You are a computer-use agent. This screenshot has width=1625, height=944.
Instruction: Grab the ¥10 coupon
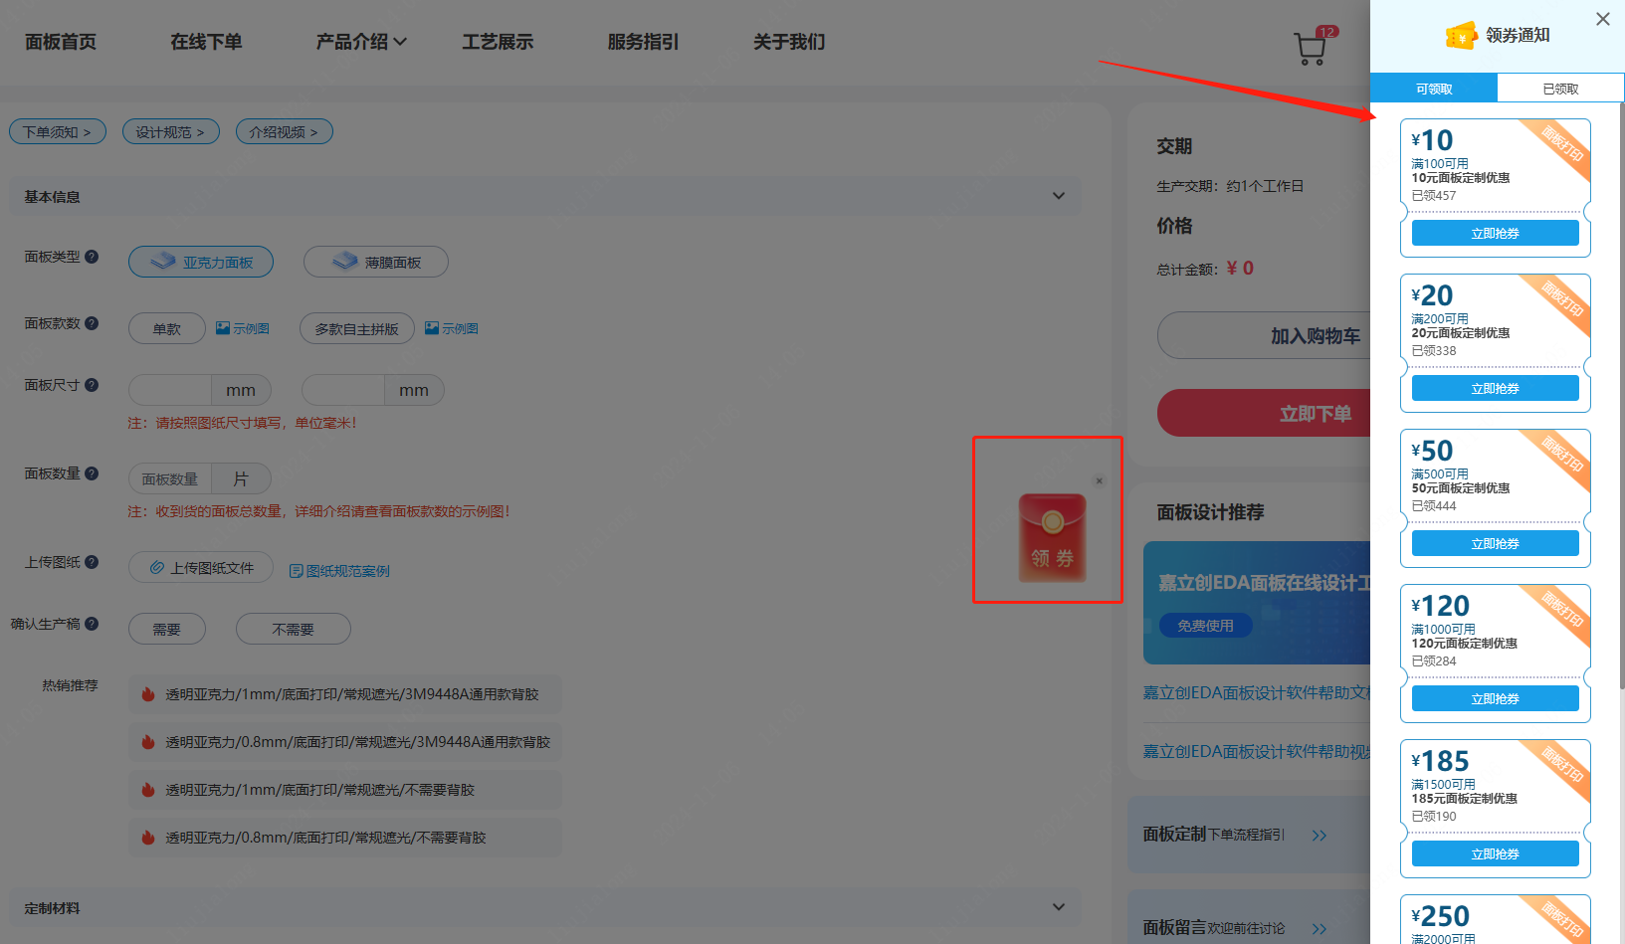pyautogui.click(x=1495, y=233)
